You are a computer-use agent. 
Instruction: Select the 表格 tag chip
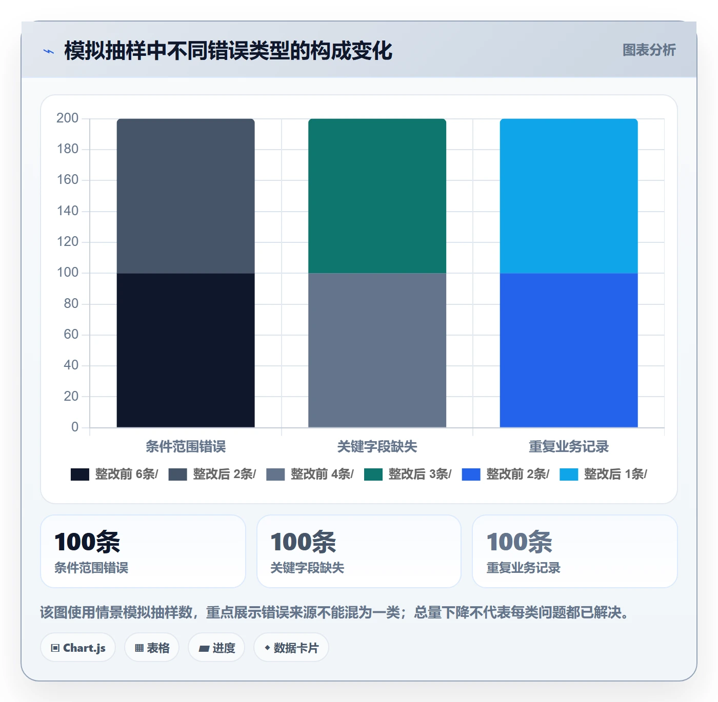(x=152, y=648)
